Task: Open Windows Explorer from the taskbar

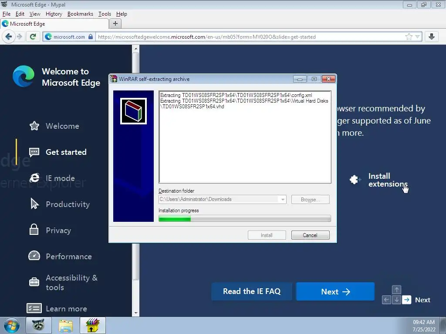Action: coord(66,325)
